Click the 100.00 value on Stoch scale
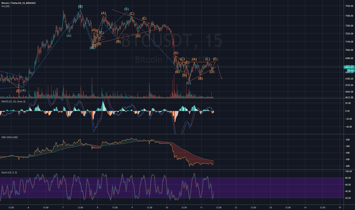 [349, 171]
